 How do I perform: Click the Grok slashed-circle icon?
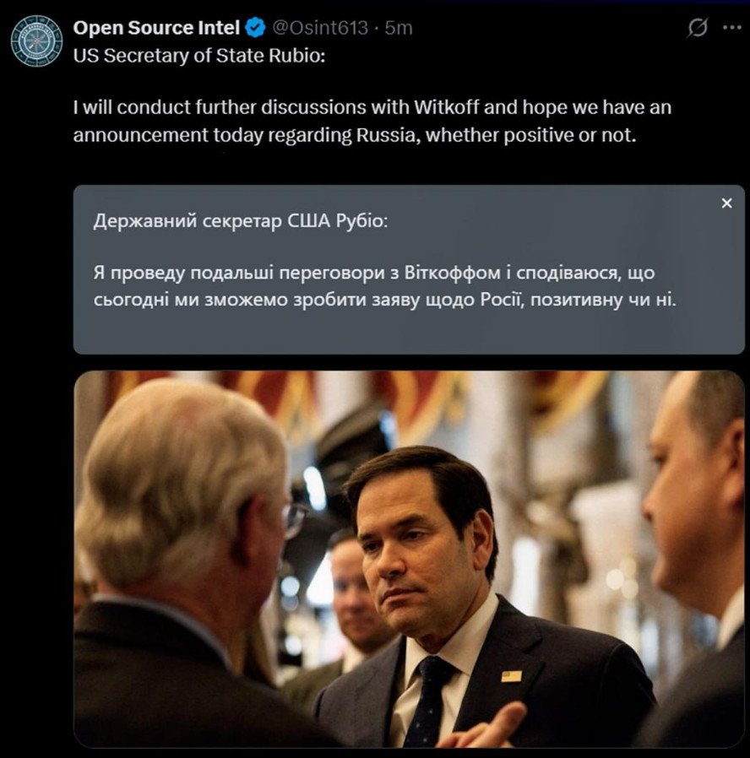tap(698, 28)
